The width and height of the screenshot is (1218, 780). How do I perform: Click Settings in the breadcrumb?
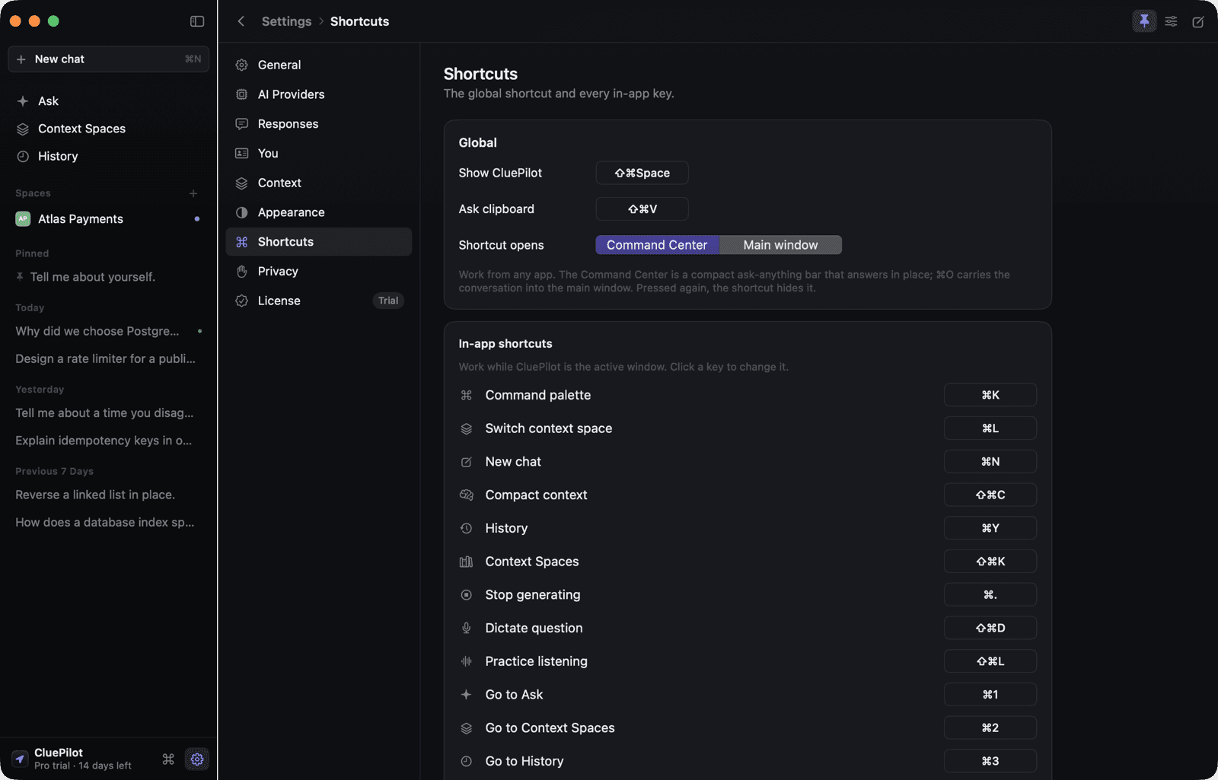(x=286, y=21)
